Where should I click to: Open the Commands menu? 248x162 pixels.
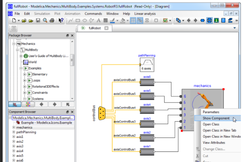tap(93, 14)
